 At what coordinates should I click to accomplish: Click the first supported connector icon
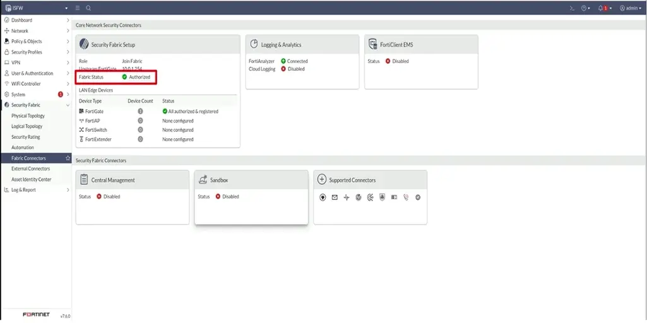(323, 197)
